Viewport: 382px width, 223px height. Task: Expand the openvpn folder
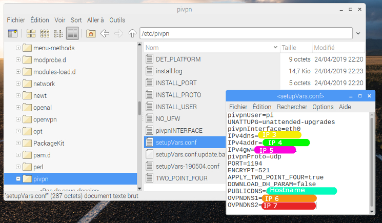(x=18, y=119)
